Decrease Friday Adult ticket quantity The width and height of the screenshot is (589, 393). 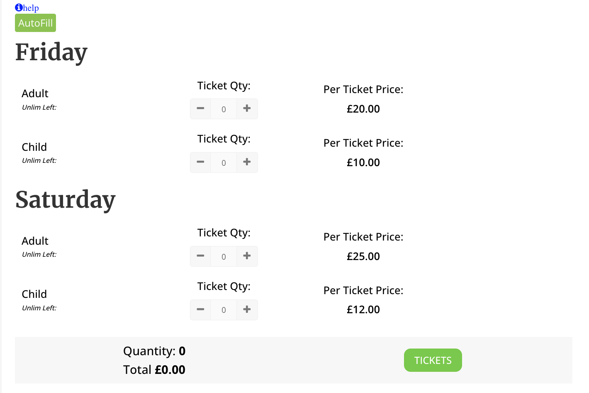pyautogui.click(x=200, y=108)
